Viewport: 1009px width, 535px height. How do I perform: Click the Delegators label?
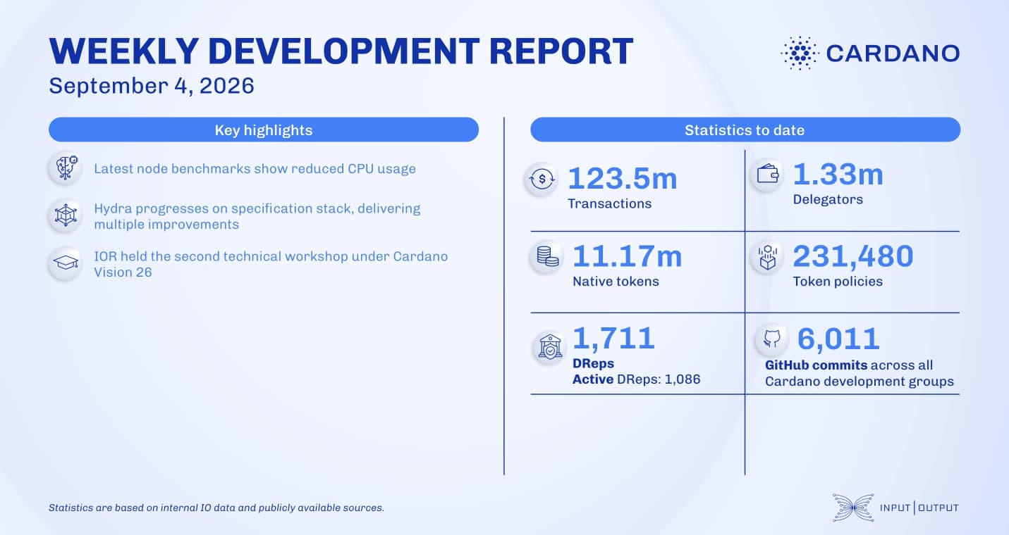(828, 199)
